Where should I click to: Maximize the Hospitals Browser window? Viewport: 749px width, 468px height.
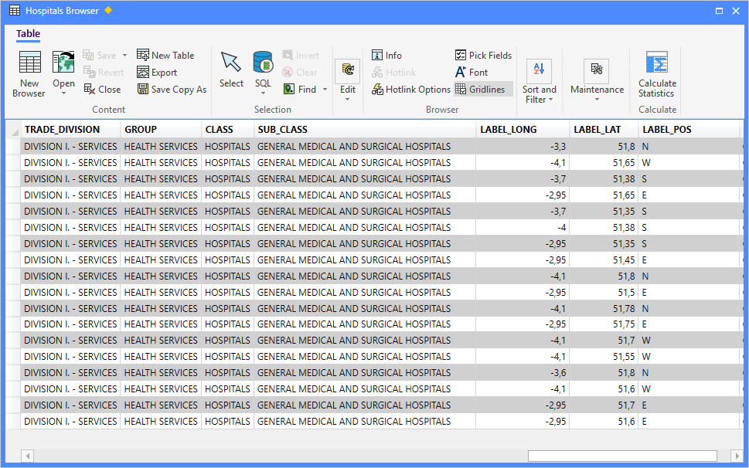719,11
